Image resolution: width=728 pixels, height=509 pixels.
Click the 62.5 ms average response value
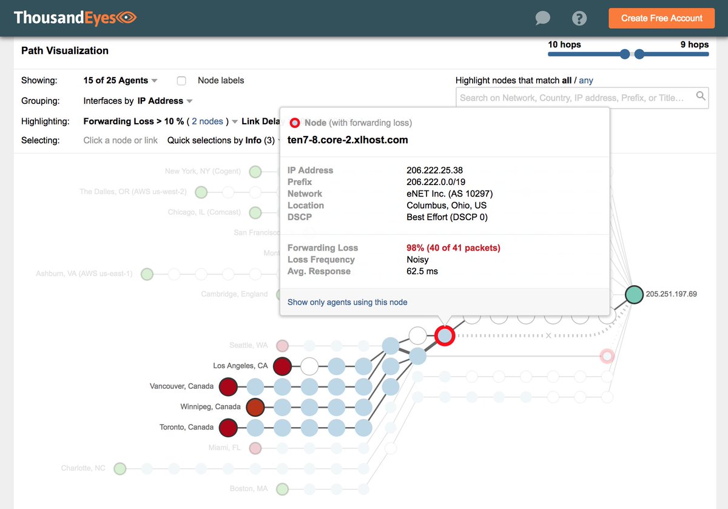click(x=422, y=271)
